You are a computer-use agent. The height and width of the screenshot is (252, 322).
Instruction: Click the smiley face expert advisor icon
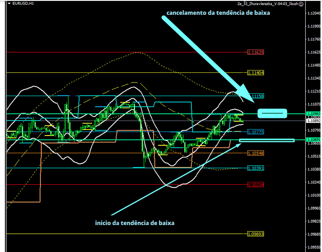pos(301,4)
